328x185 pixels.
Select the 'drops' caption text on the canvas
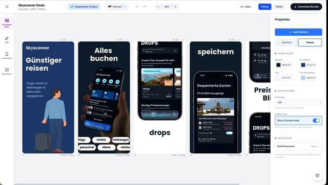(160, 133)
